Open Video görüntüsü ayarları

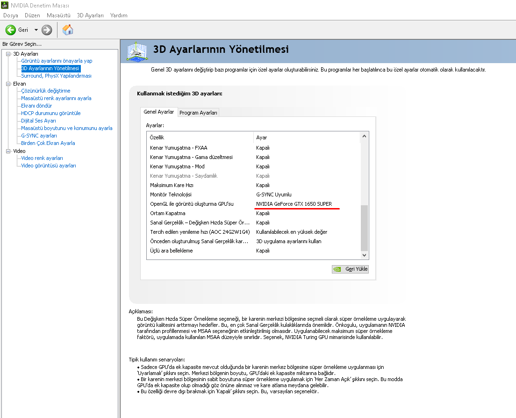[x=49, y=166]
